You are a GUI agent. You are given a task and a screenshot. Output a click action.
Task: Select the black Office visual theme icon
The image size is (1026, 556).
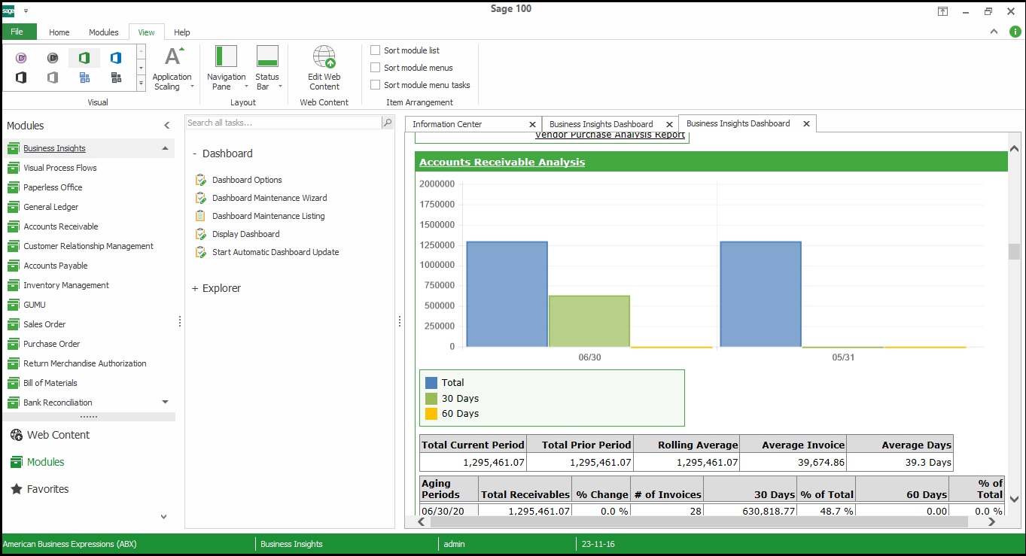(x=21, y=77)
